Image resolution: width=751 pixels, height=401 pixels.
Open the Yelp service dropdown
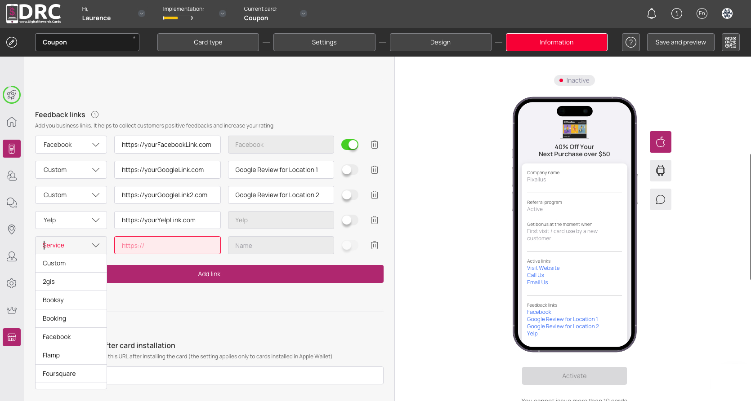pos(71,220)
